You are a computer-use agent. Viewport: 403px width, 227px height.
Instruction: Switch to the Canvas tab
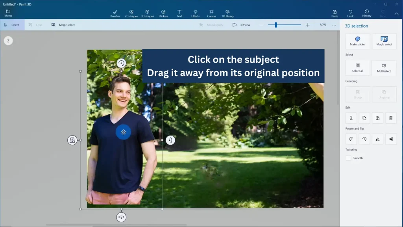pos(211,13)
